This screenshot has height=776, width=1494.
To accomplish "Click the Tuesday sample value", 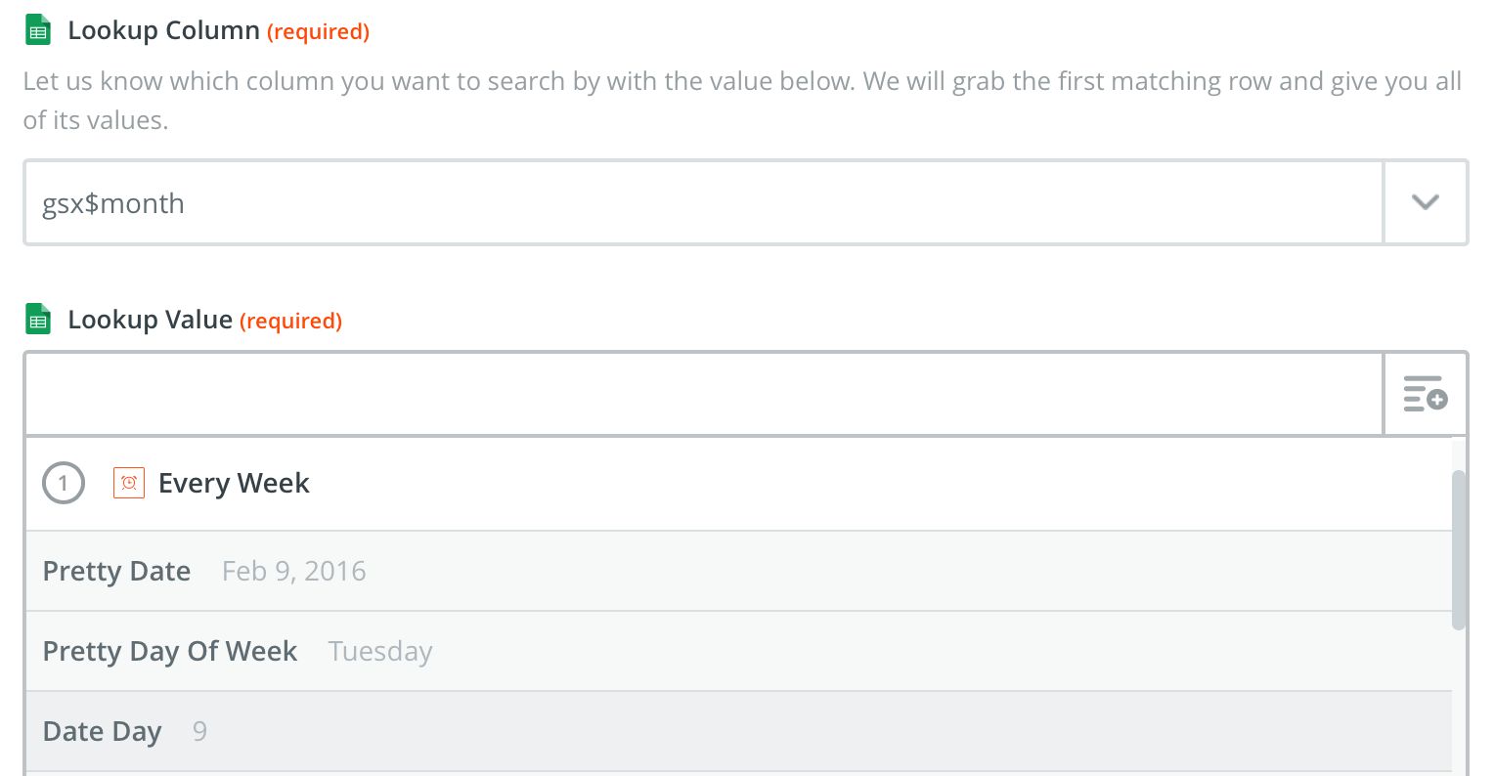I will (x=379, y=652).
